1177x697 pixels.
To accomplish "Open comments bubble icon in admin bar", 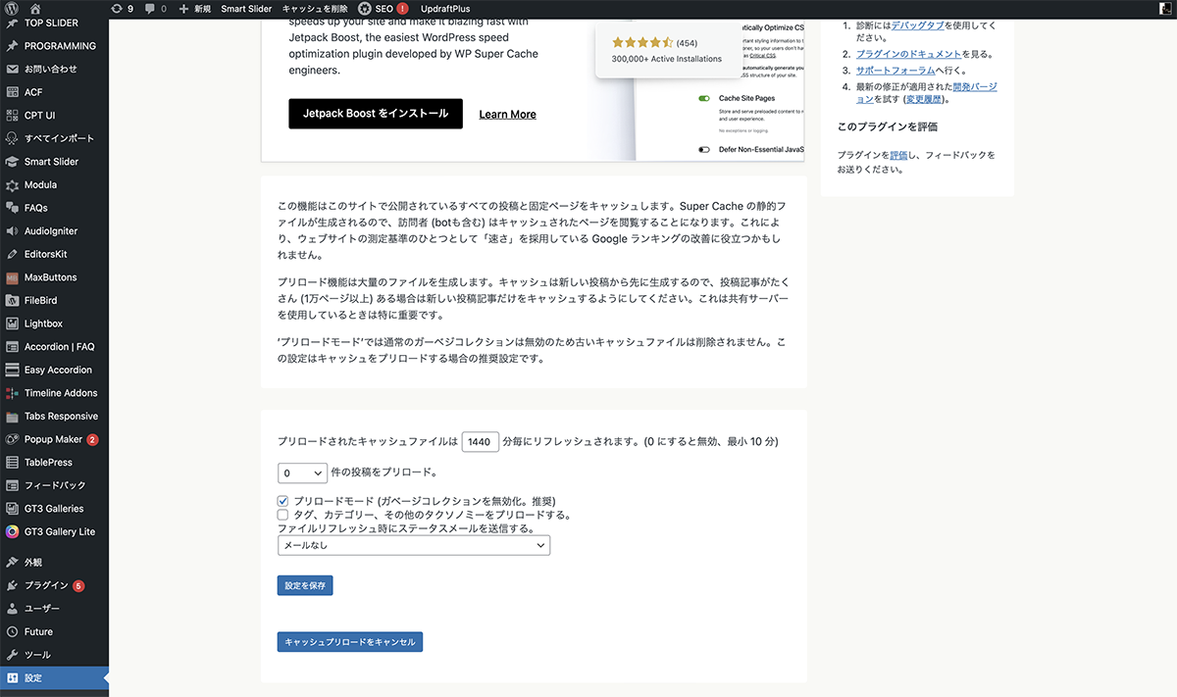I will pos(149,8).
